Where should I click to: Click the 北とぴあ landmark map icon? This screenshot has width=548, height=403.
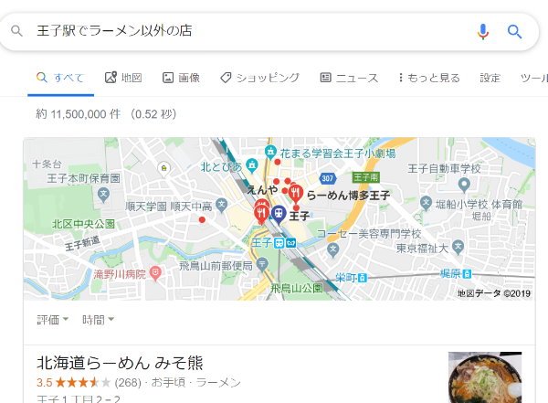click(252, 165)
